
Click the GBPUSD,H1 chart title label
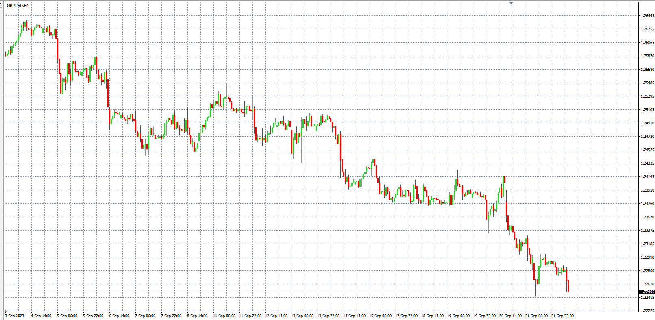pos(18,6)
